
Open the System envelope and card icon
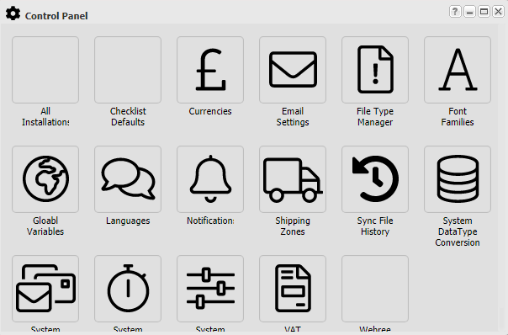(x=45, y=289)
